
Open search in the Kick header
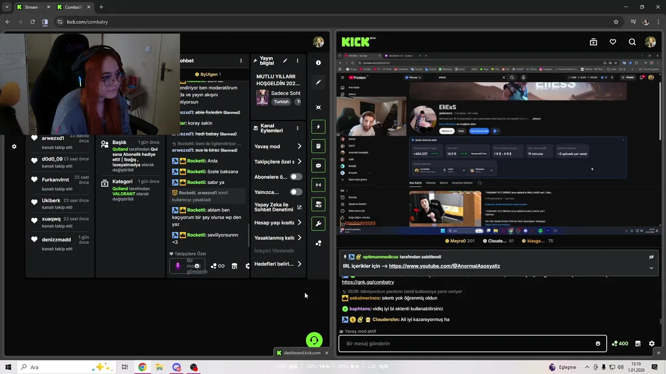[x=632, y=42]
